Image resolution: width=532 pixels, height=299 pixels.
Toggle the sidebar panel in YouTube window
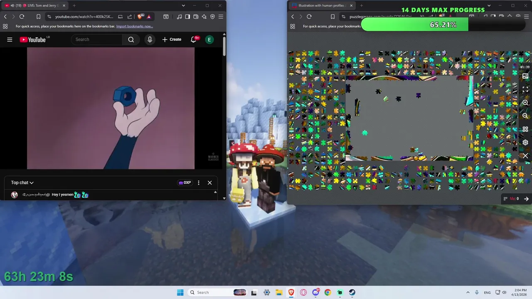[x=187, y=17]
